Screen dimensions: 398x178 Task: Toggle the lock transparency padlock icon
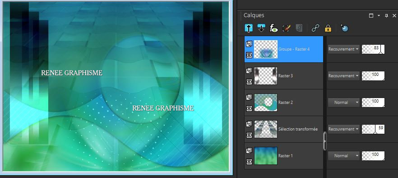click(328, 28)
